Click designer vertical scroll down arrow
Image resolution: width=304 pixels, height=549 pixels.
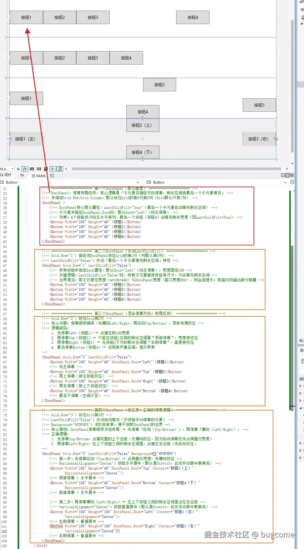click(x=292, y=164)
